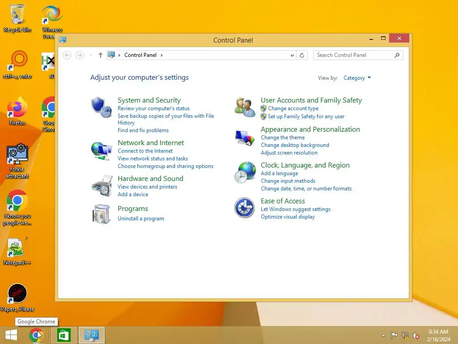Focus the Search Control Panel field
The width and height of the screenshot is (458, 344).
358,55
